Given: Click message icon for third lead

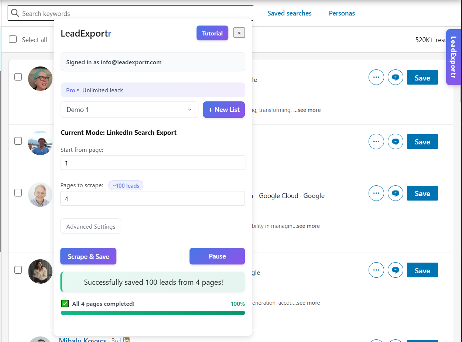Looking at the screenshot, I should 396,193.
